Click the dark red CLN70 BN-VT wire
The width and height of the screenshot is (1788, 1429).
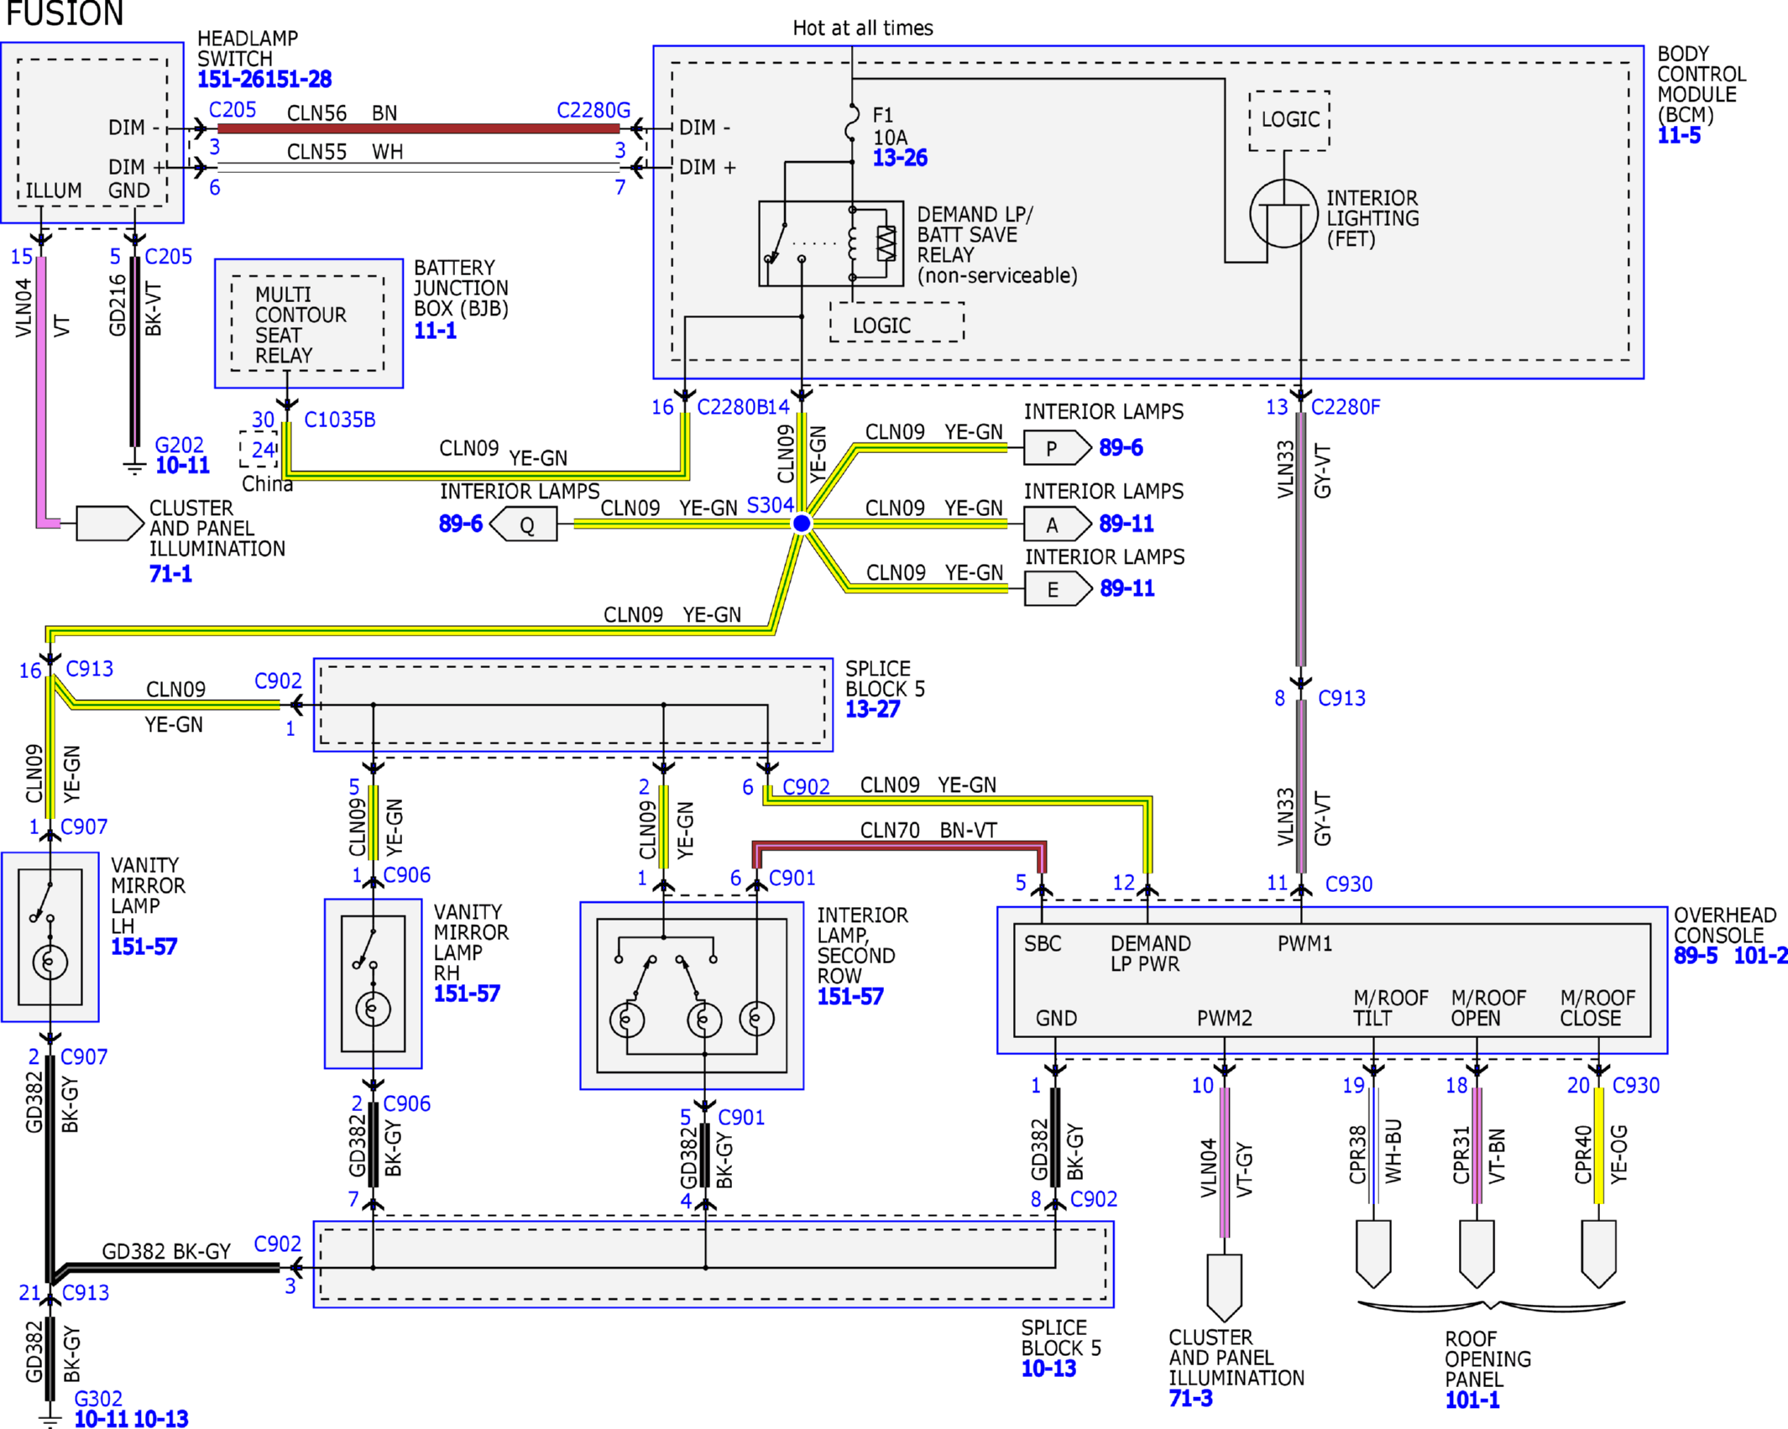click(x=898, y=846)
